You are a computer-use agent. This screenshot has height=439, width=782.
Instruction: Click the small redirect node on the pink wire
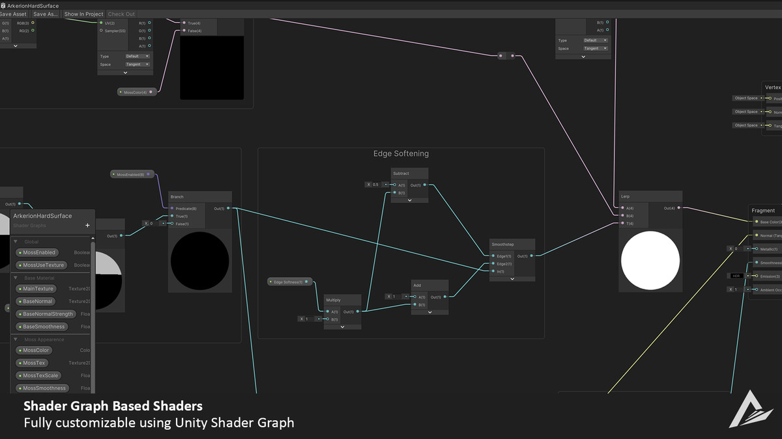pyautogui.click(x=506, y=56)
